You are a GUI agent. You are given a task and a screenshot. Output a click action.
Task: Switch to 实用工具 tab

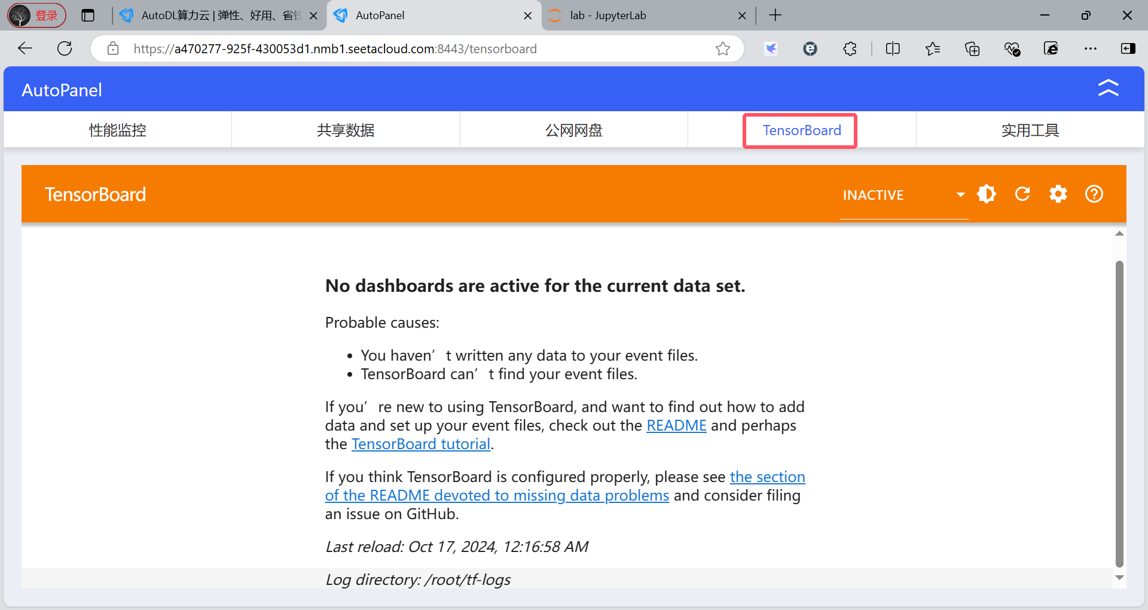(x=1030, y=130)
